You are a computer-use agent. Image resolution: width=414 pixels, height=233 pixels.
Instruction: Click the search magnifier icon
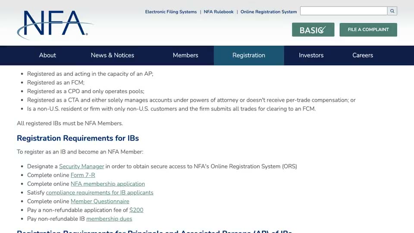[x=392, y=11]
